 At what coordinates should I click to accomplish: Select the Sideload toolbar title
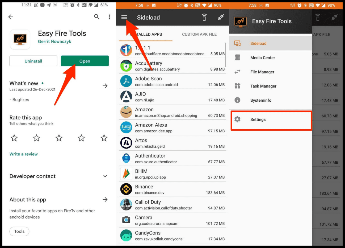click(x=148, y=18)
